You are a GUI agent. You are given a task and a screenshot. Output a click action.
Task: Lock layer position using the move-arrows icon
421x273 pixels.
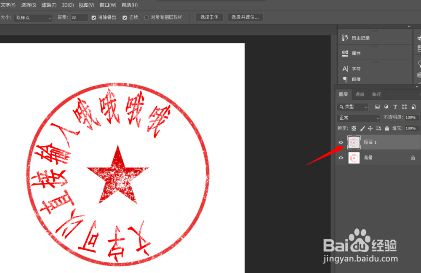tap(370, 128)
